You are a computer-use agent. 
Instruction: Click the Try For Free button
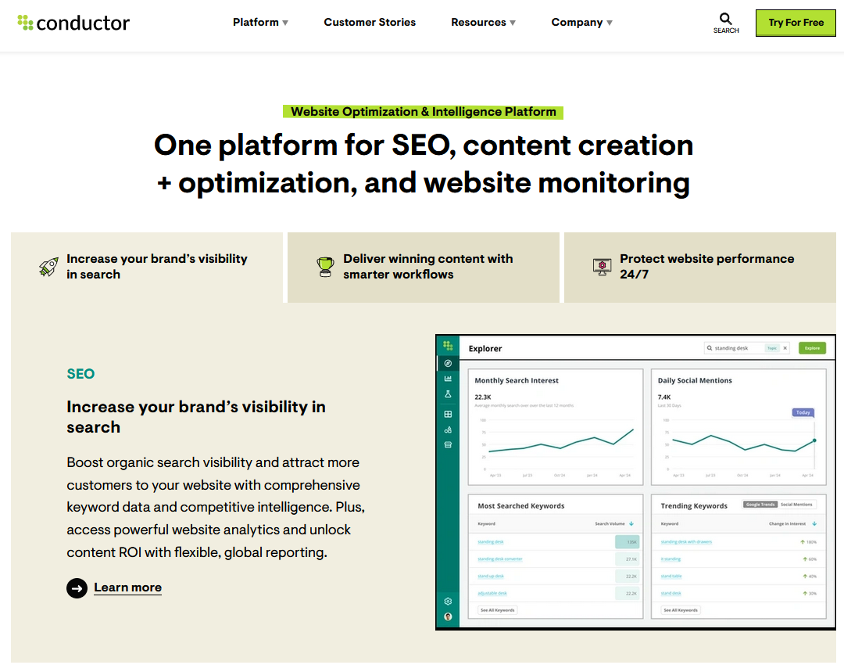coord(796,23)
